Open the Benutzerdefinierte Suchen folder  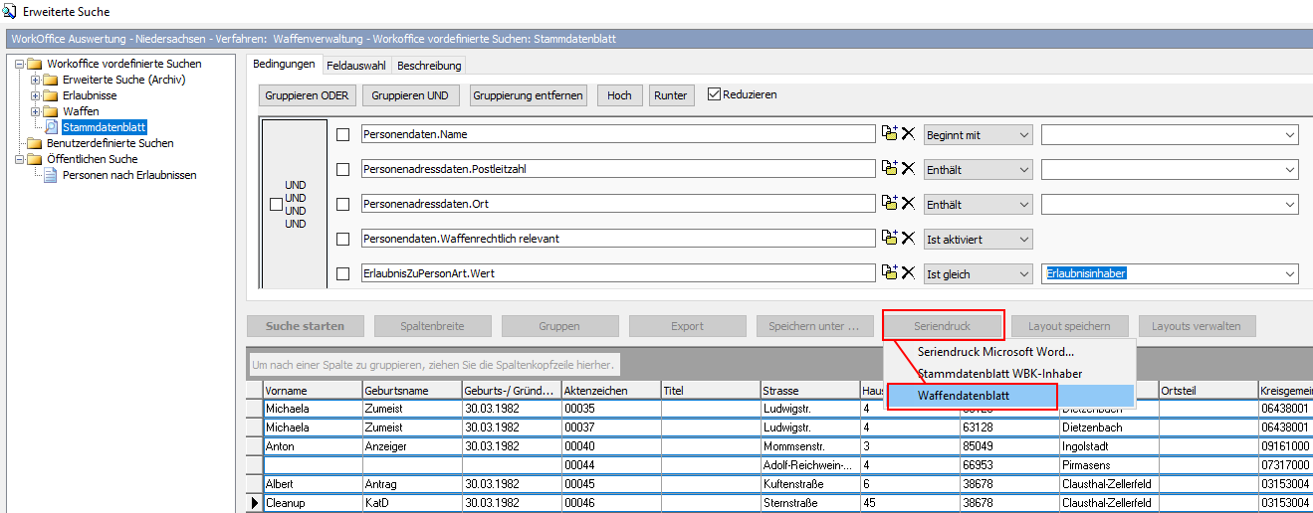(x=109, y=143)
